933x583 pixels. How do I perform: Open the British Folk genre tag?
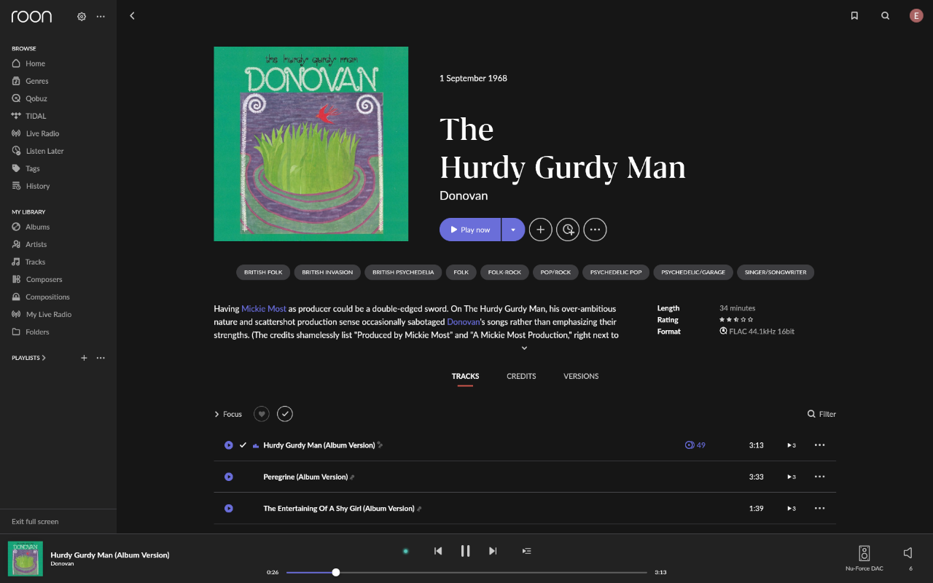pos(263,273)
